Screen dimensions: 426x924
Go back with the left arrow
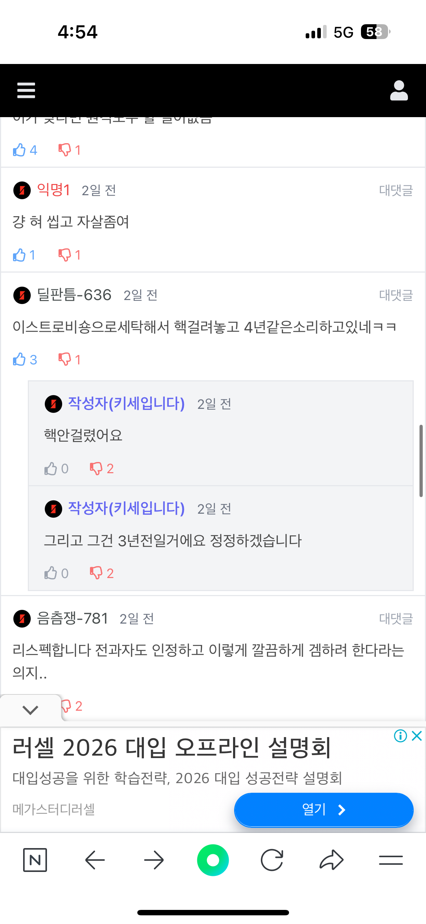click(x=95, y=860)
